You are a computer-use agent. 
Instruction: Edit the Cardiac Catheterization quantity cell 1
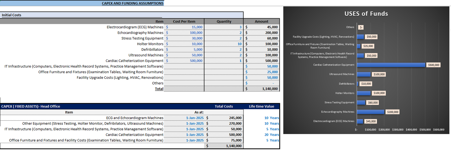224,61
